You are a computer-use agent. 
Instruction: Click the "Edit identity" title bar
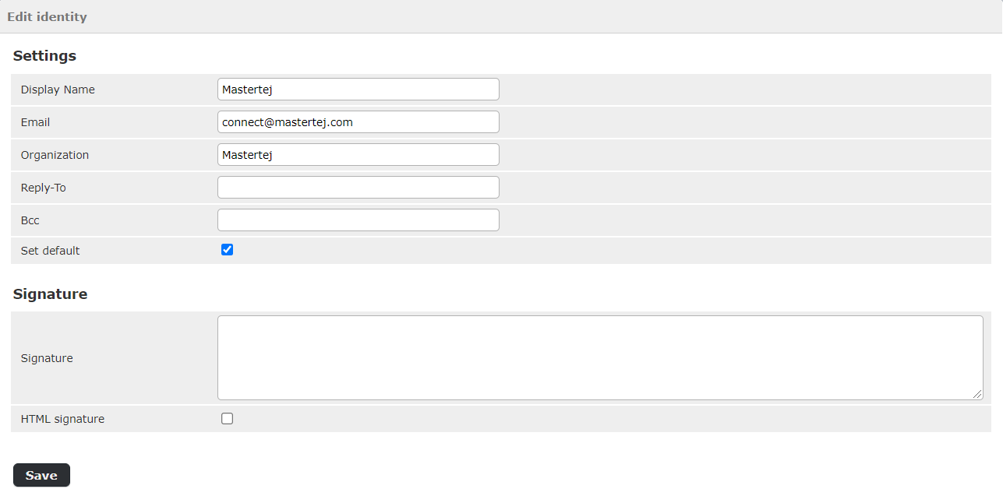coord(47,16)
